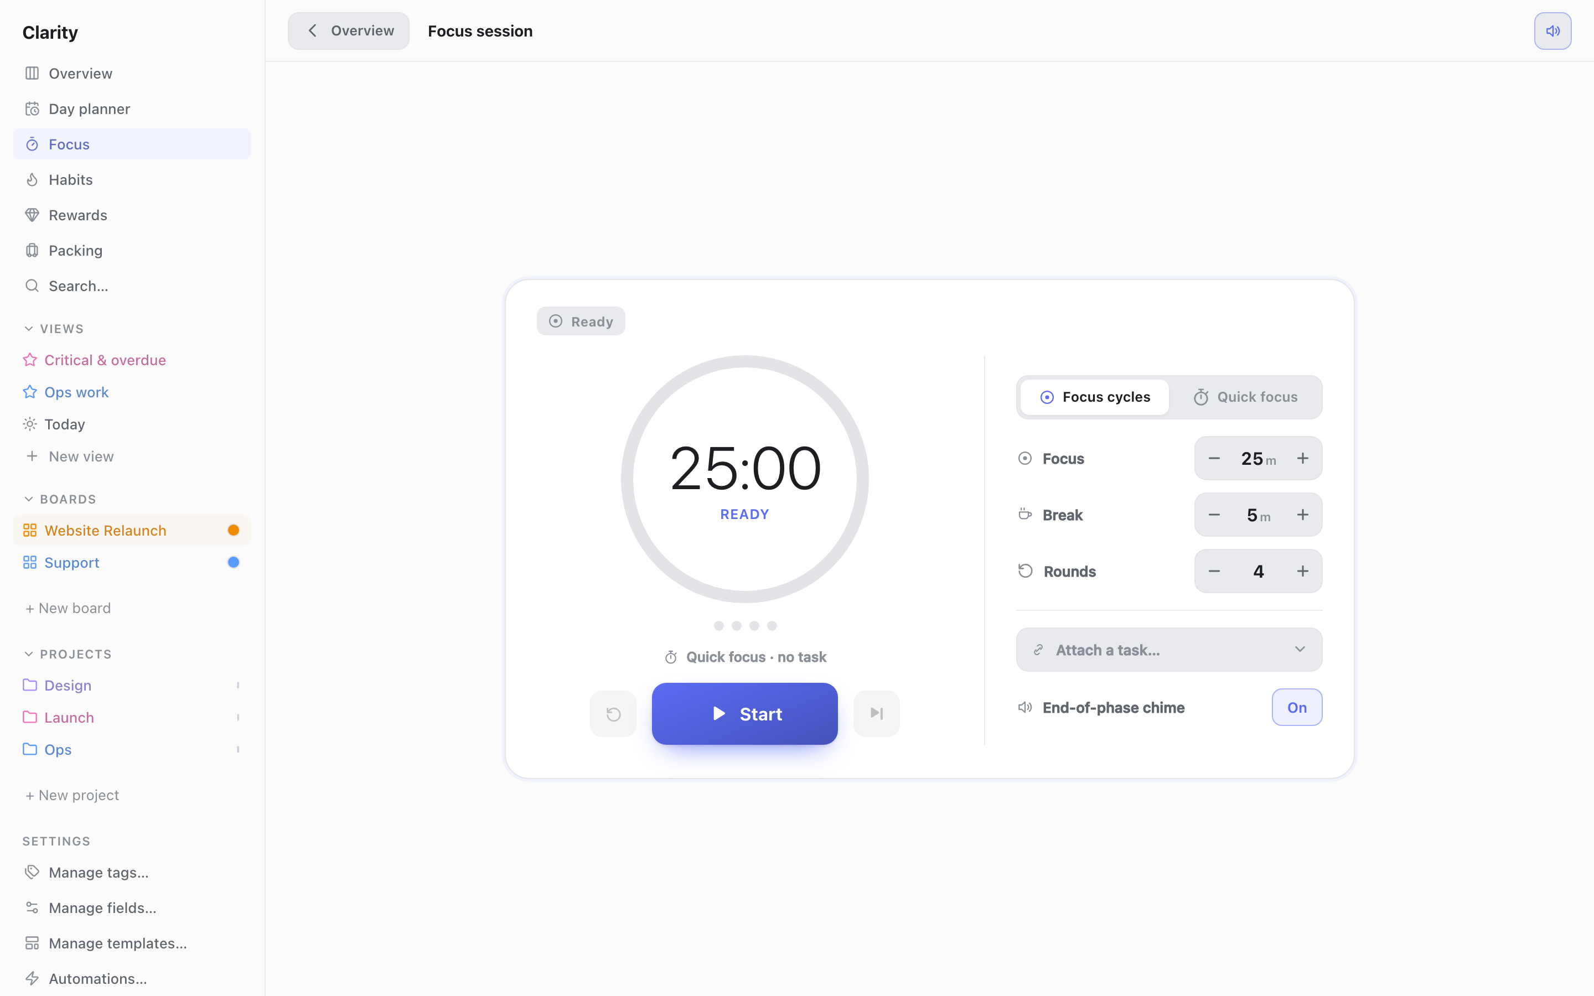The height and width of the screenshot is (996, 1594).
Task: Open Manage templates settings
Action: point(132,943)
